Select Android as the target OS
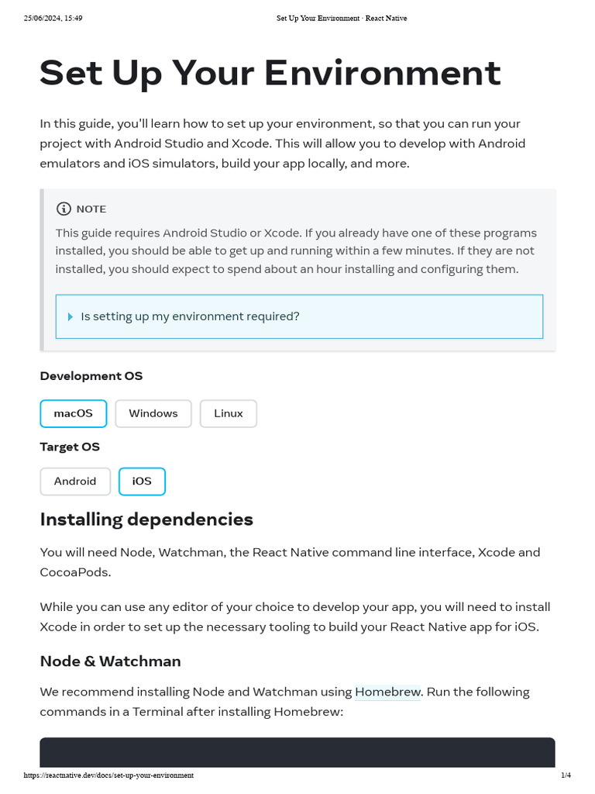 pos(75,481)
